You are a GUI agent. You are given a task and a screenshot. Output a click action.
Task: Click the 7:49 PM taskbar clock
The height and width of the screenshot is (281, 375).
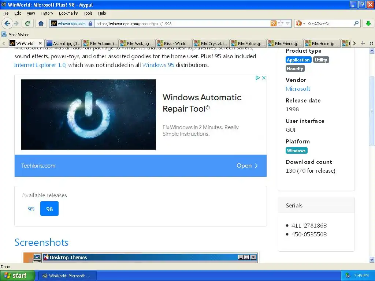coord(361,276)
